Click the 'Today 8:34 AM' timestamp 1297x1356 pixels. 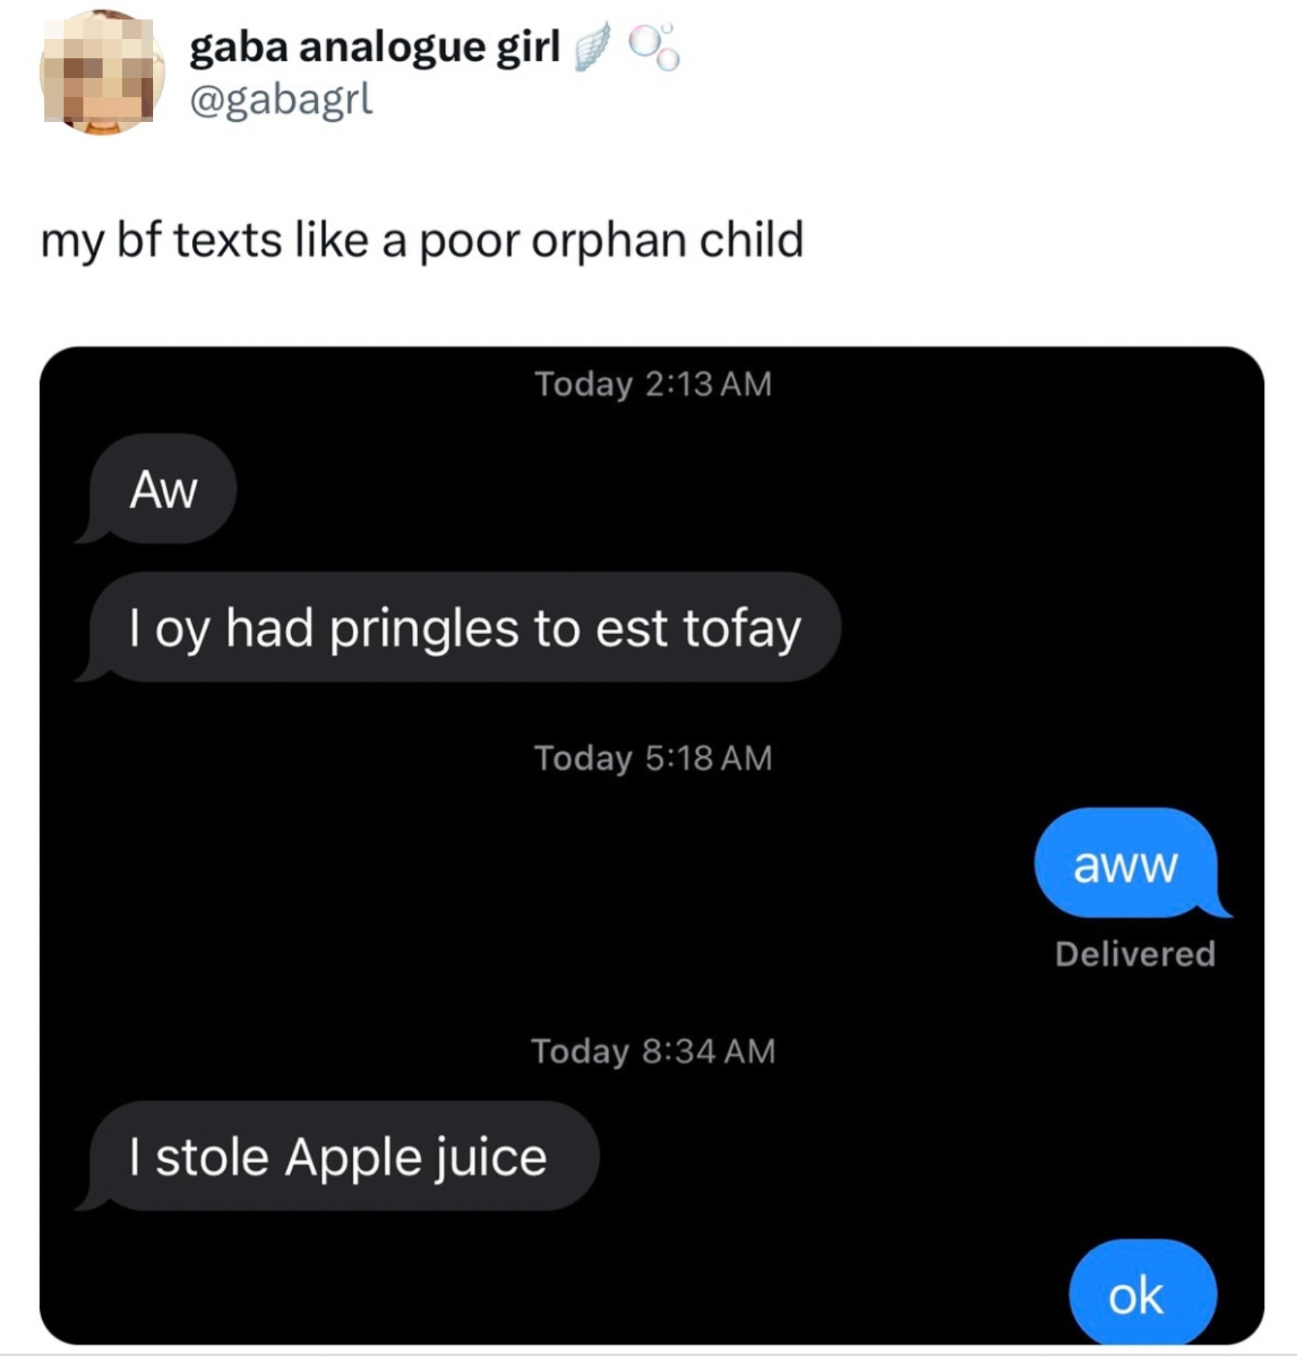click(x=652, y=1051)
